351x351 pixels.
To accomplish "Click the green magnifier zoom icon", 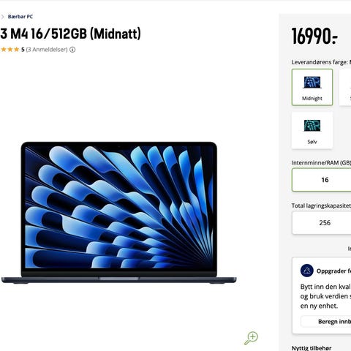I will coord(251,338).
